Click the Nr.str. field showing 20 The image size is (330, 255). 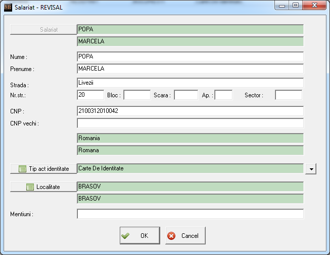[x=90, y=95]
